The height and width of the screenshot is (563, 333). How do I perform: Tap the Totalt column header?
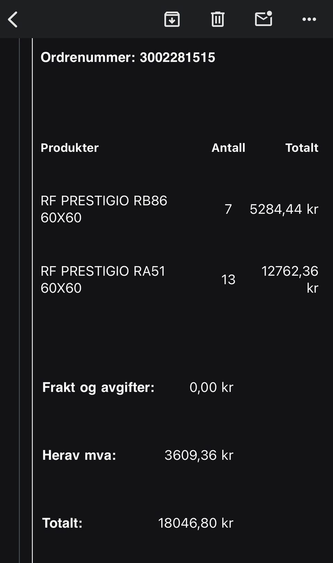pos(301,148)
